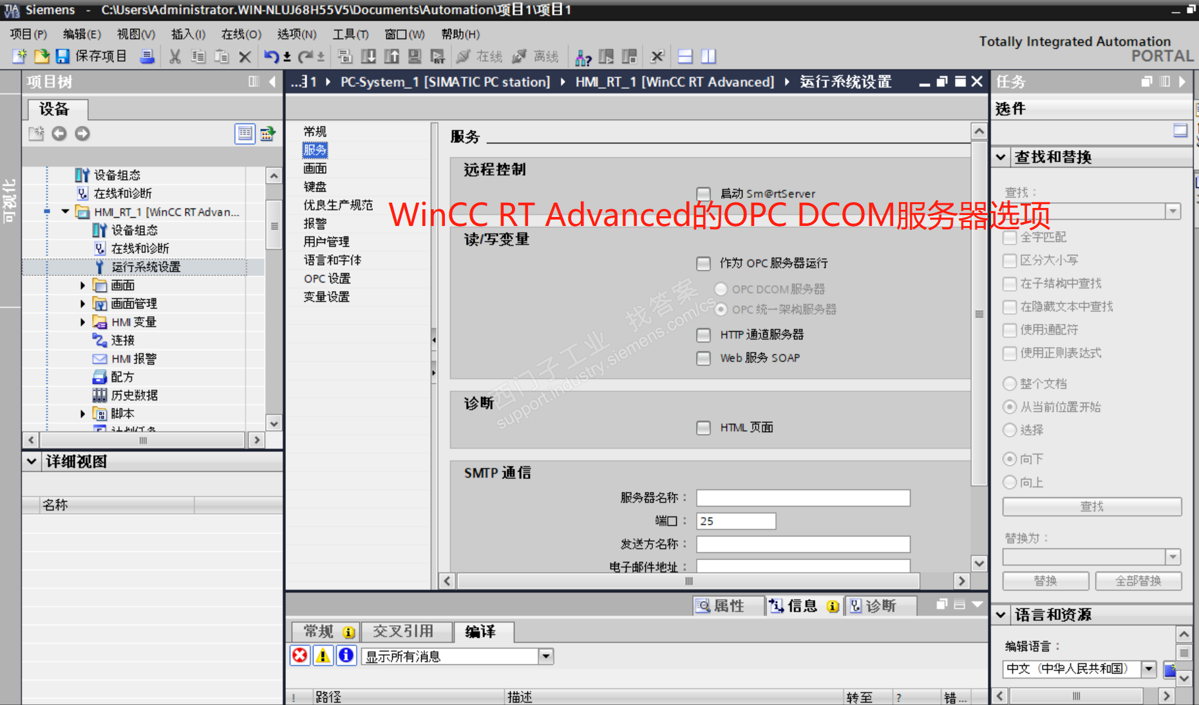Click the open project folder icon
Viewport: 1199px width, 705px height.
pyautogui.click(x=41, y=57)
